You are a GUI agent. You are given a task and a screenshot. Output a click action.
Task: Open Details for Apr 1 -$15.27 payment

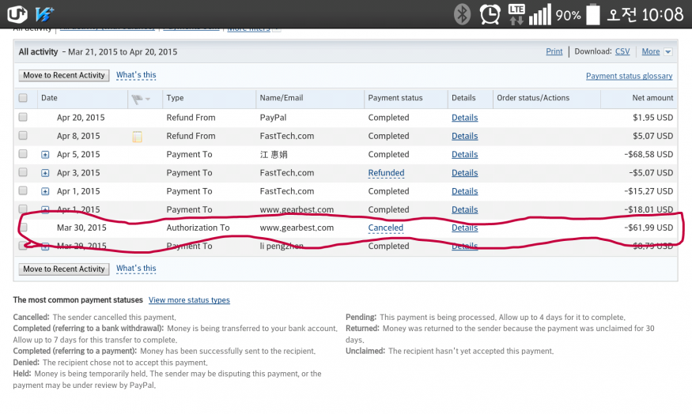(465, 191)
